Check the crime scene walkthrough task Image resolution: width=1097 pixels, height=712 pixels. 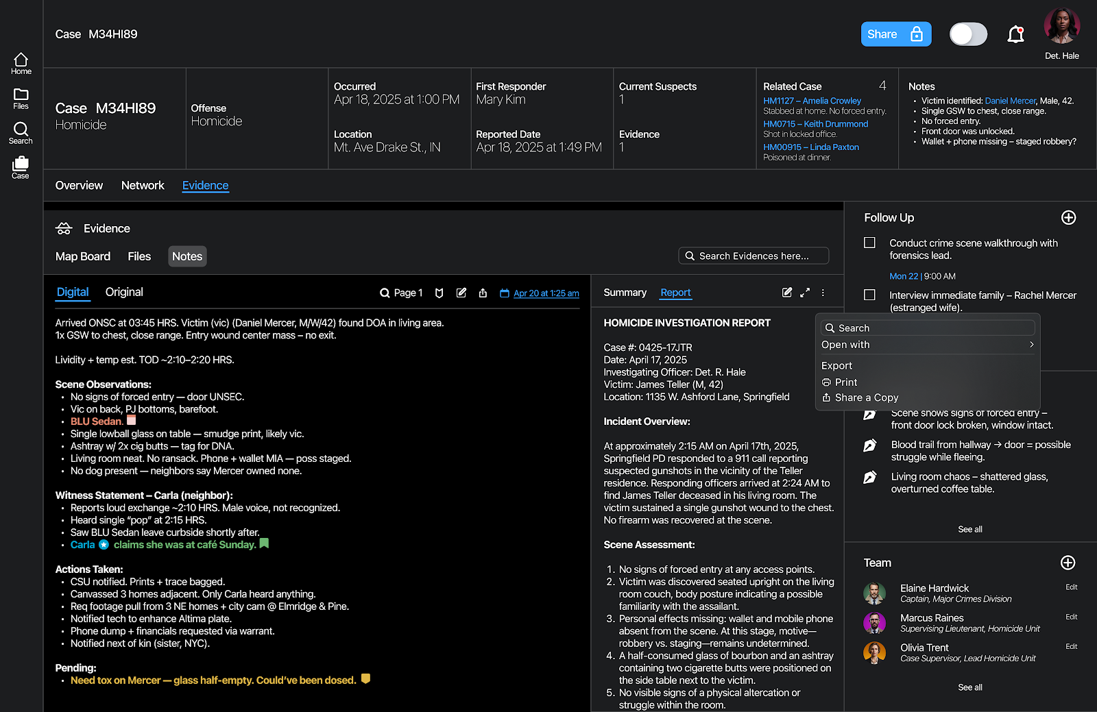click(869, 243)
